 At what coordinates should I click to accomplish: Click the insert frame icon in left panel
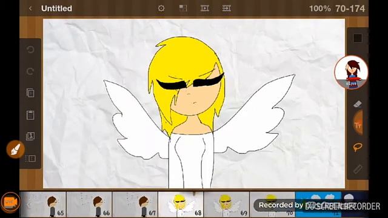pyautogui.click(x=30, y=158)
